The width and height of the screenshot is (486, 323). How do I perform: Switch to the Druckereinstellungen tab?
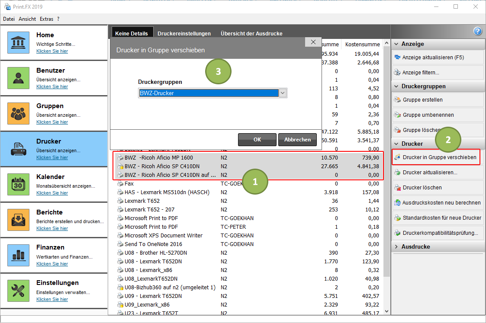184,33
